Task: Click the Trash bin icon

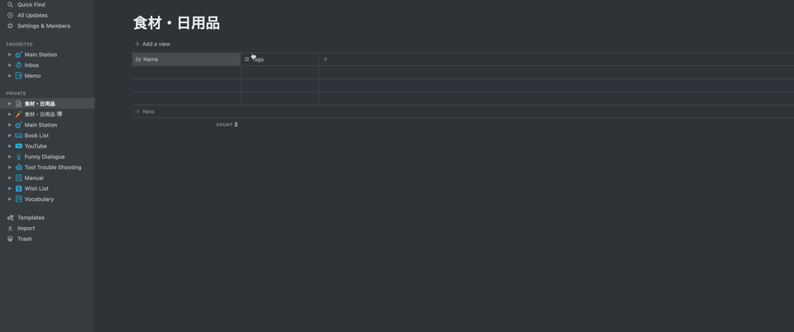Action: pyautogui.click(x=10, y=239)
